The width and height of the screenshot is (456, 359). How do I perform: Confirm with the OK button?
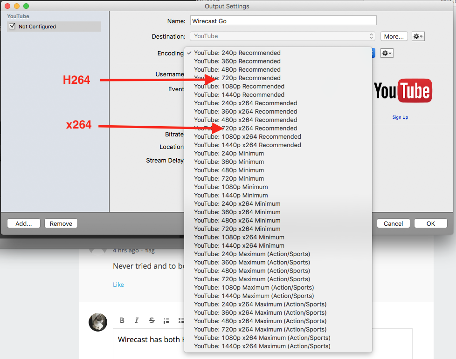click(x=431, y=224)
